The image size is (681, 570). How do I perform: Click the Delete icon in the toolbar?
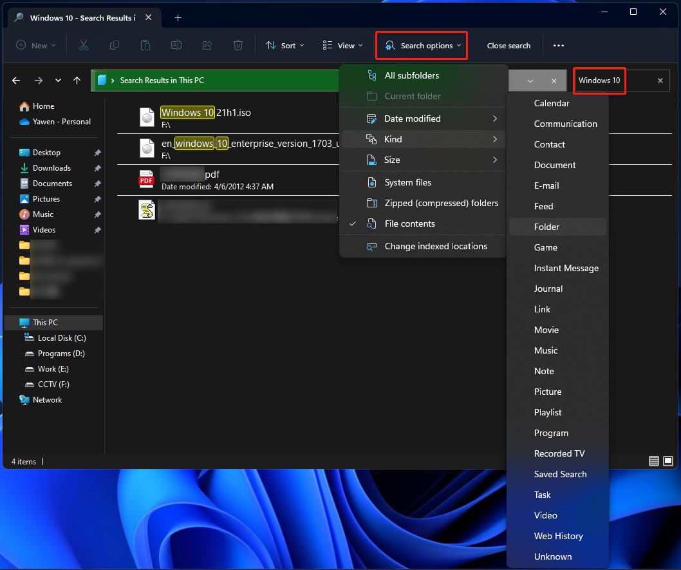coord(238,45)
